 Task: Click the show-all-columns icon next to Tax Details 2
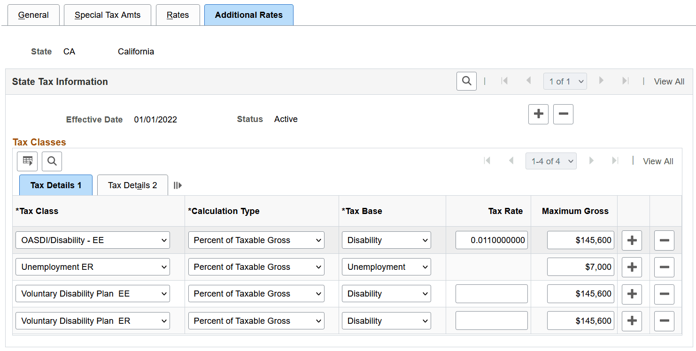177,185
